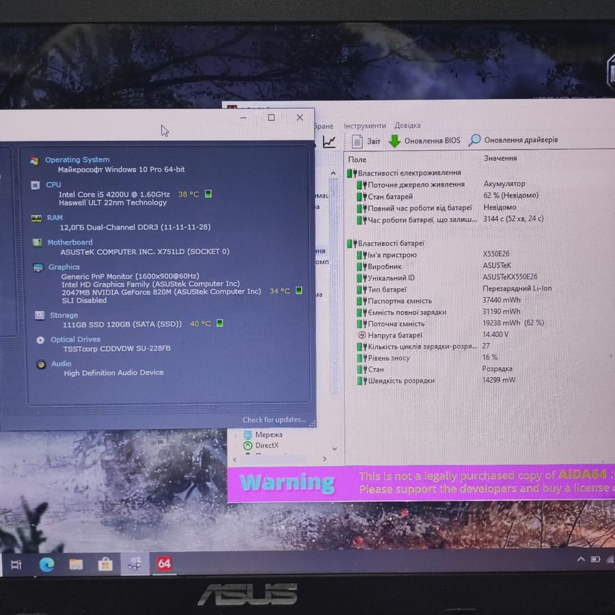
Task: Click Оновлення драйверів magnifier button
Action: tap(513, 139)
